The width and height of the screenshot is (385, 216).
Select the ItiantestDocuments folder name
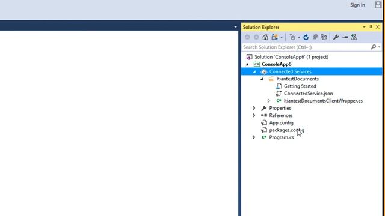(x=298, y=79)
